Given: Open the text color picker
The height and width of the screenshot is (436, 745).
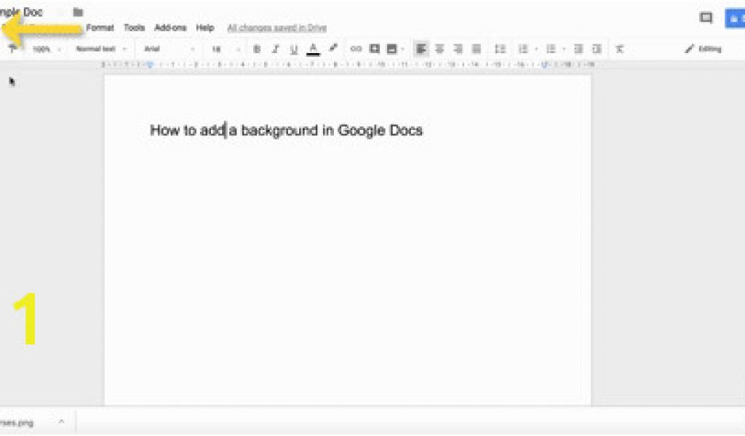Looking at the screenshot, I should coord(313,49).
